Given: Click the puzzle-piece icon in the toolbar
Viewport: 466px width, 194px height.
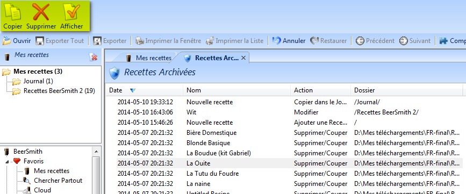Looking at the screenshot, I should 443,41.
